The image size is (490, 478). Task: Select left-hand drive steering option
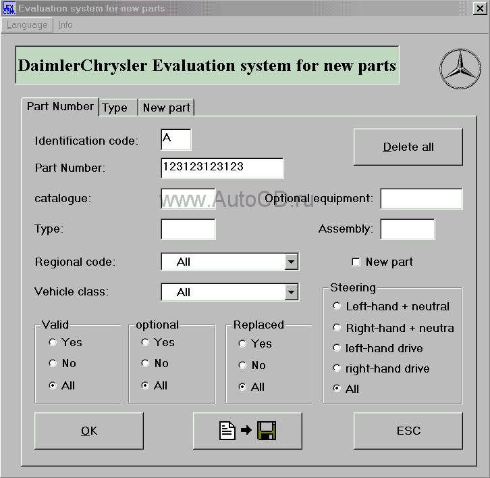click(337, 348)
